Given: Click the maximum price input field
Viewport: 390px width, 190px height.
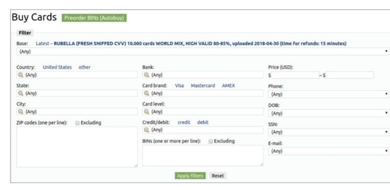Looking at the screenshot, I should click(x=350, y=75).
